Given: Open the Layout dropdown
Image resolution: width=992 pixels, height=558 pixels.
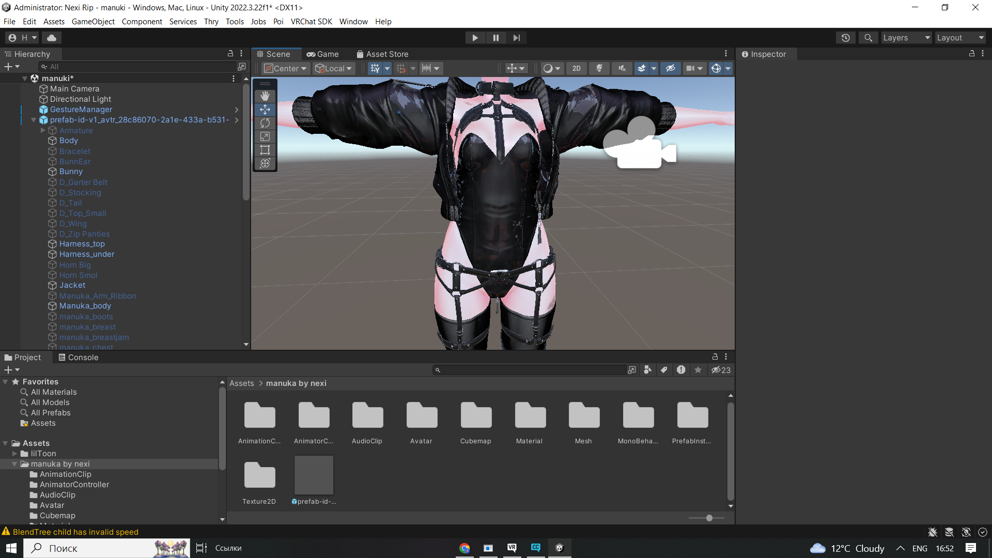Looking at the screenshot, I should pos(960,38).
